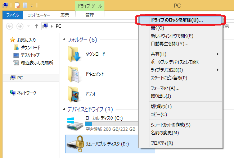Select the ビデオ folder icon
This screenshot has height=158, width=234.
[74, 94]
